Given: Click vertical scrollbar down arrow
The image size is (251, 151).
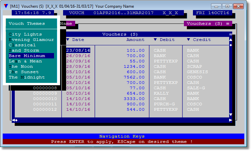Looking at the screenshot, I should [231, 115].
